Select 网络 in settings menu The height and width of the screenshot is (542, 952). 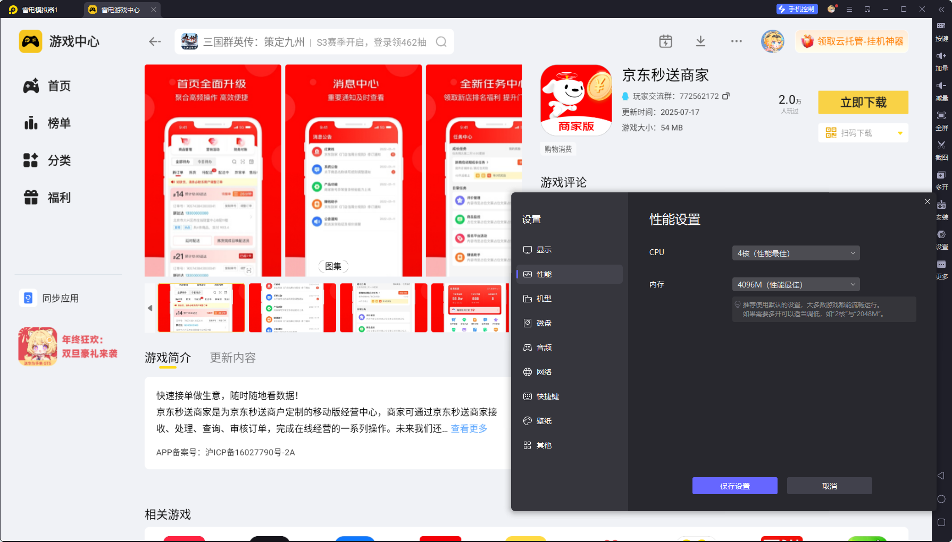(x=570, y=372)
